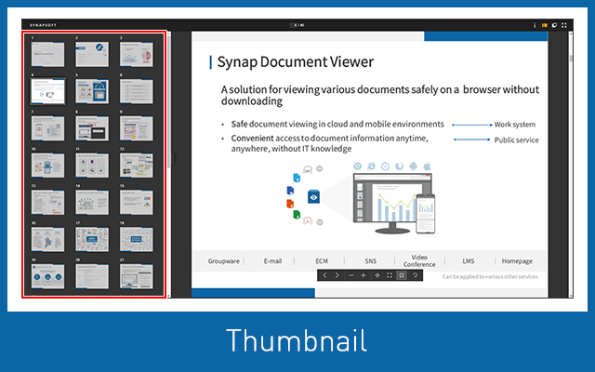Open page 5 thumbnail
The image size is (595, 372).
(x=92, y=91)
